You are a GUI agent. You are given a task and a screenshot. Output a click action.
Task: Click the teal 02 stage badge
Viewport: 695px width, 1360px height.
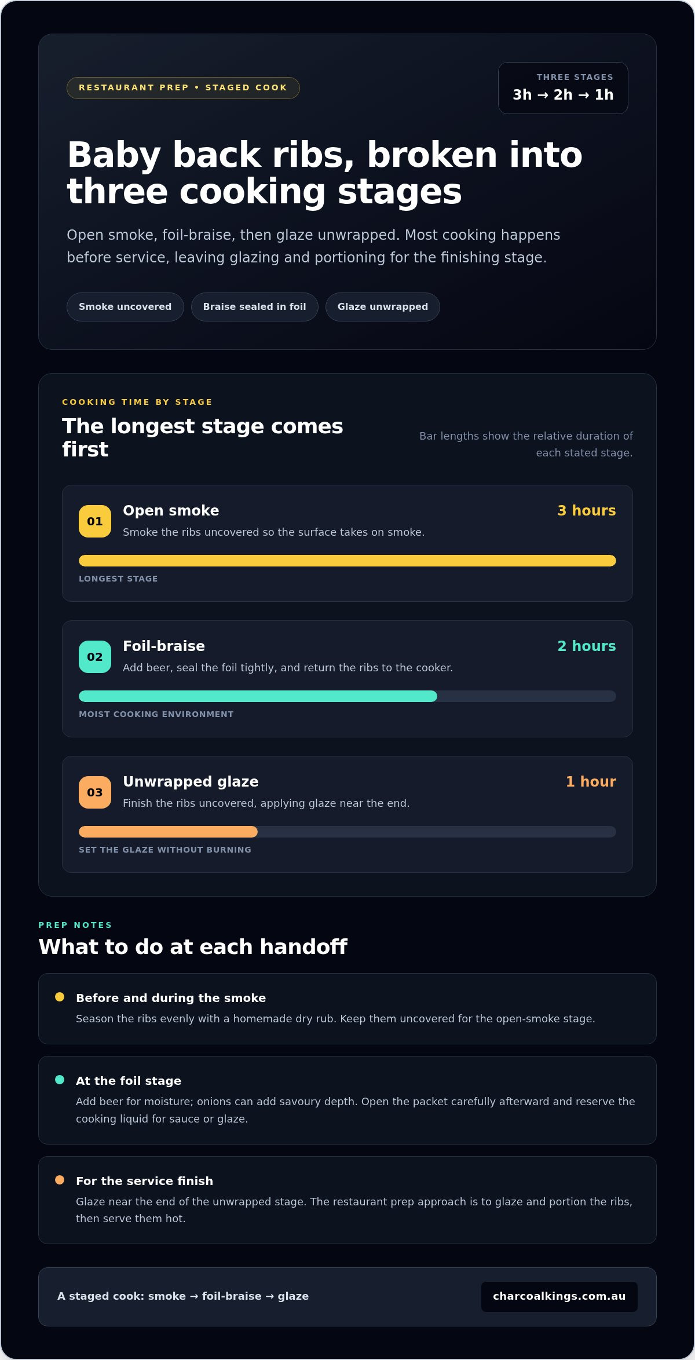click(95, 657)
